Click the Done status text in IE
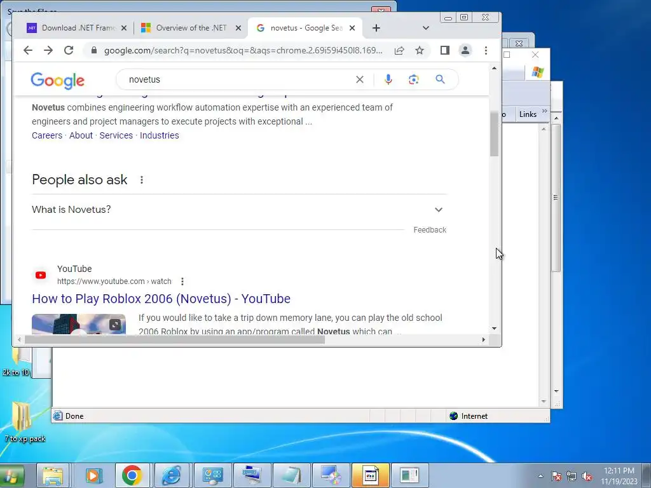The image size is (651, 488). point(74,416)
